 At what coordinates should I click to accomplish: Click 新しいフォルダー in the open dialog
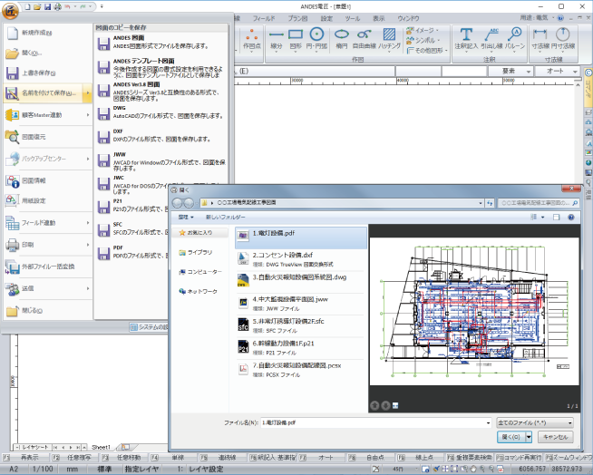click(226, 217)
